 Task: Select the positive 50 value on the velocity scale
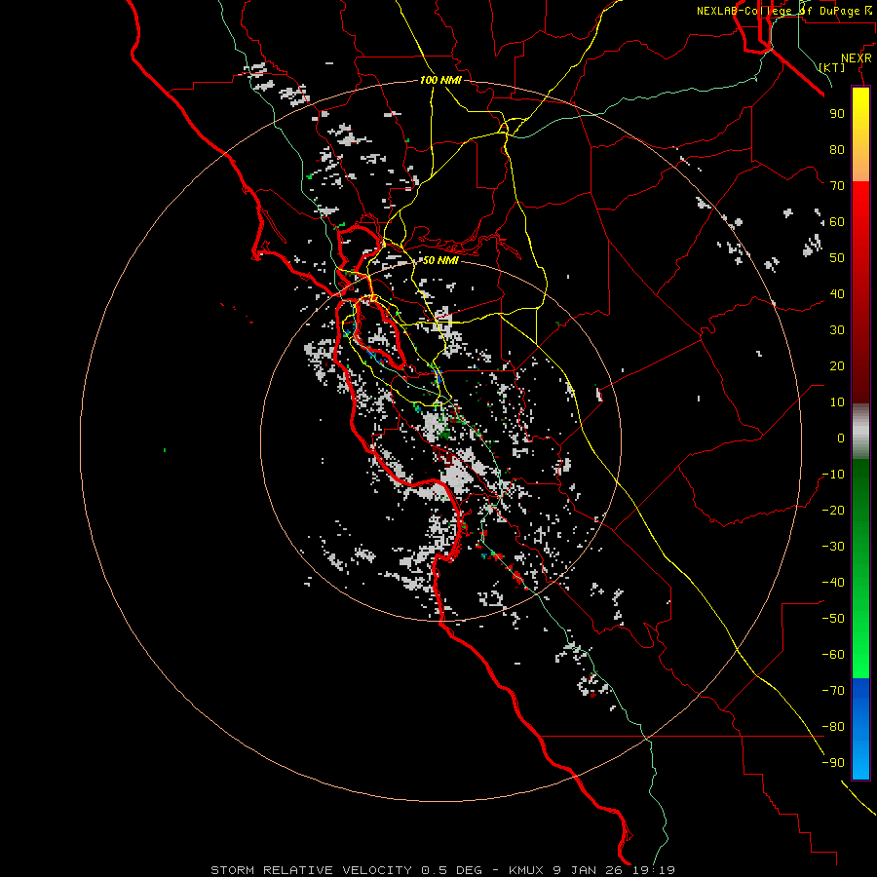point(837,258)
